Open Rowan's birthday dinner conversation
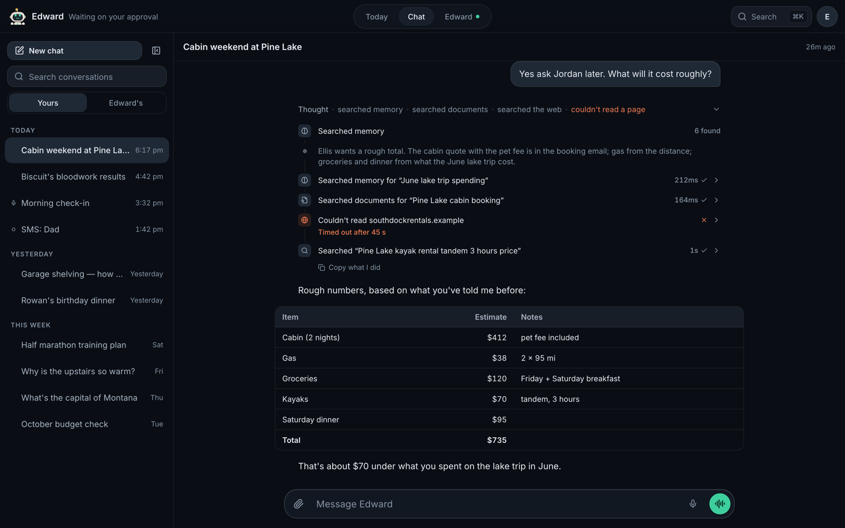Screen dimensions: 845x528 87,300
